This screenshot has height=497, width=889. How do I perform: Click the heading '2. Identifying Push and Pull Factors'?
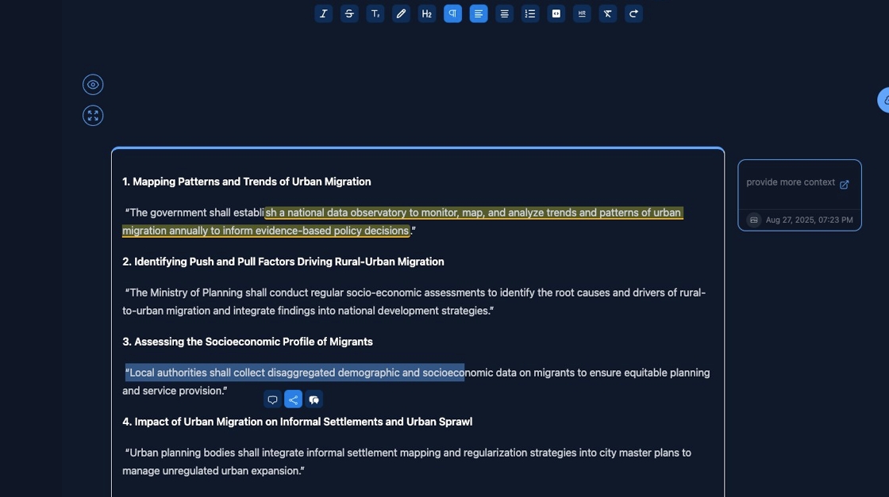tap(283, 262)
